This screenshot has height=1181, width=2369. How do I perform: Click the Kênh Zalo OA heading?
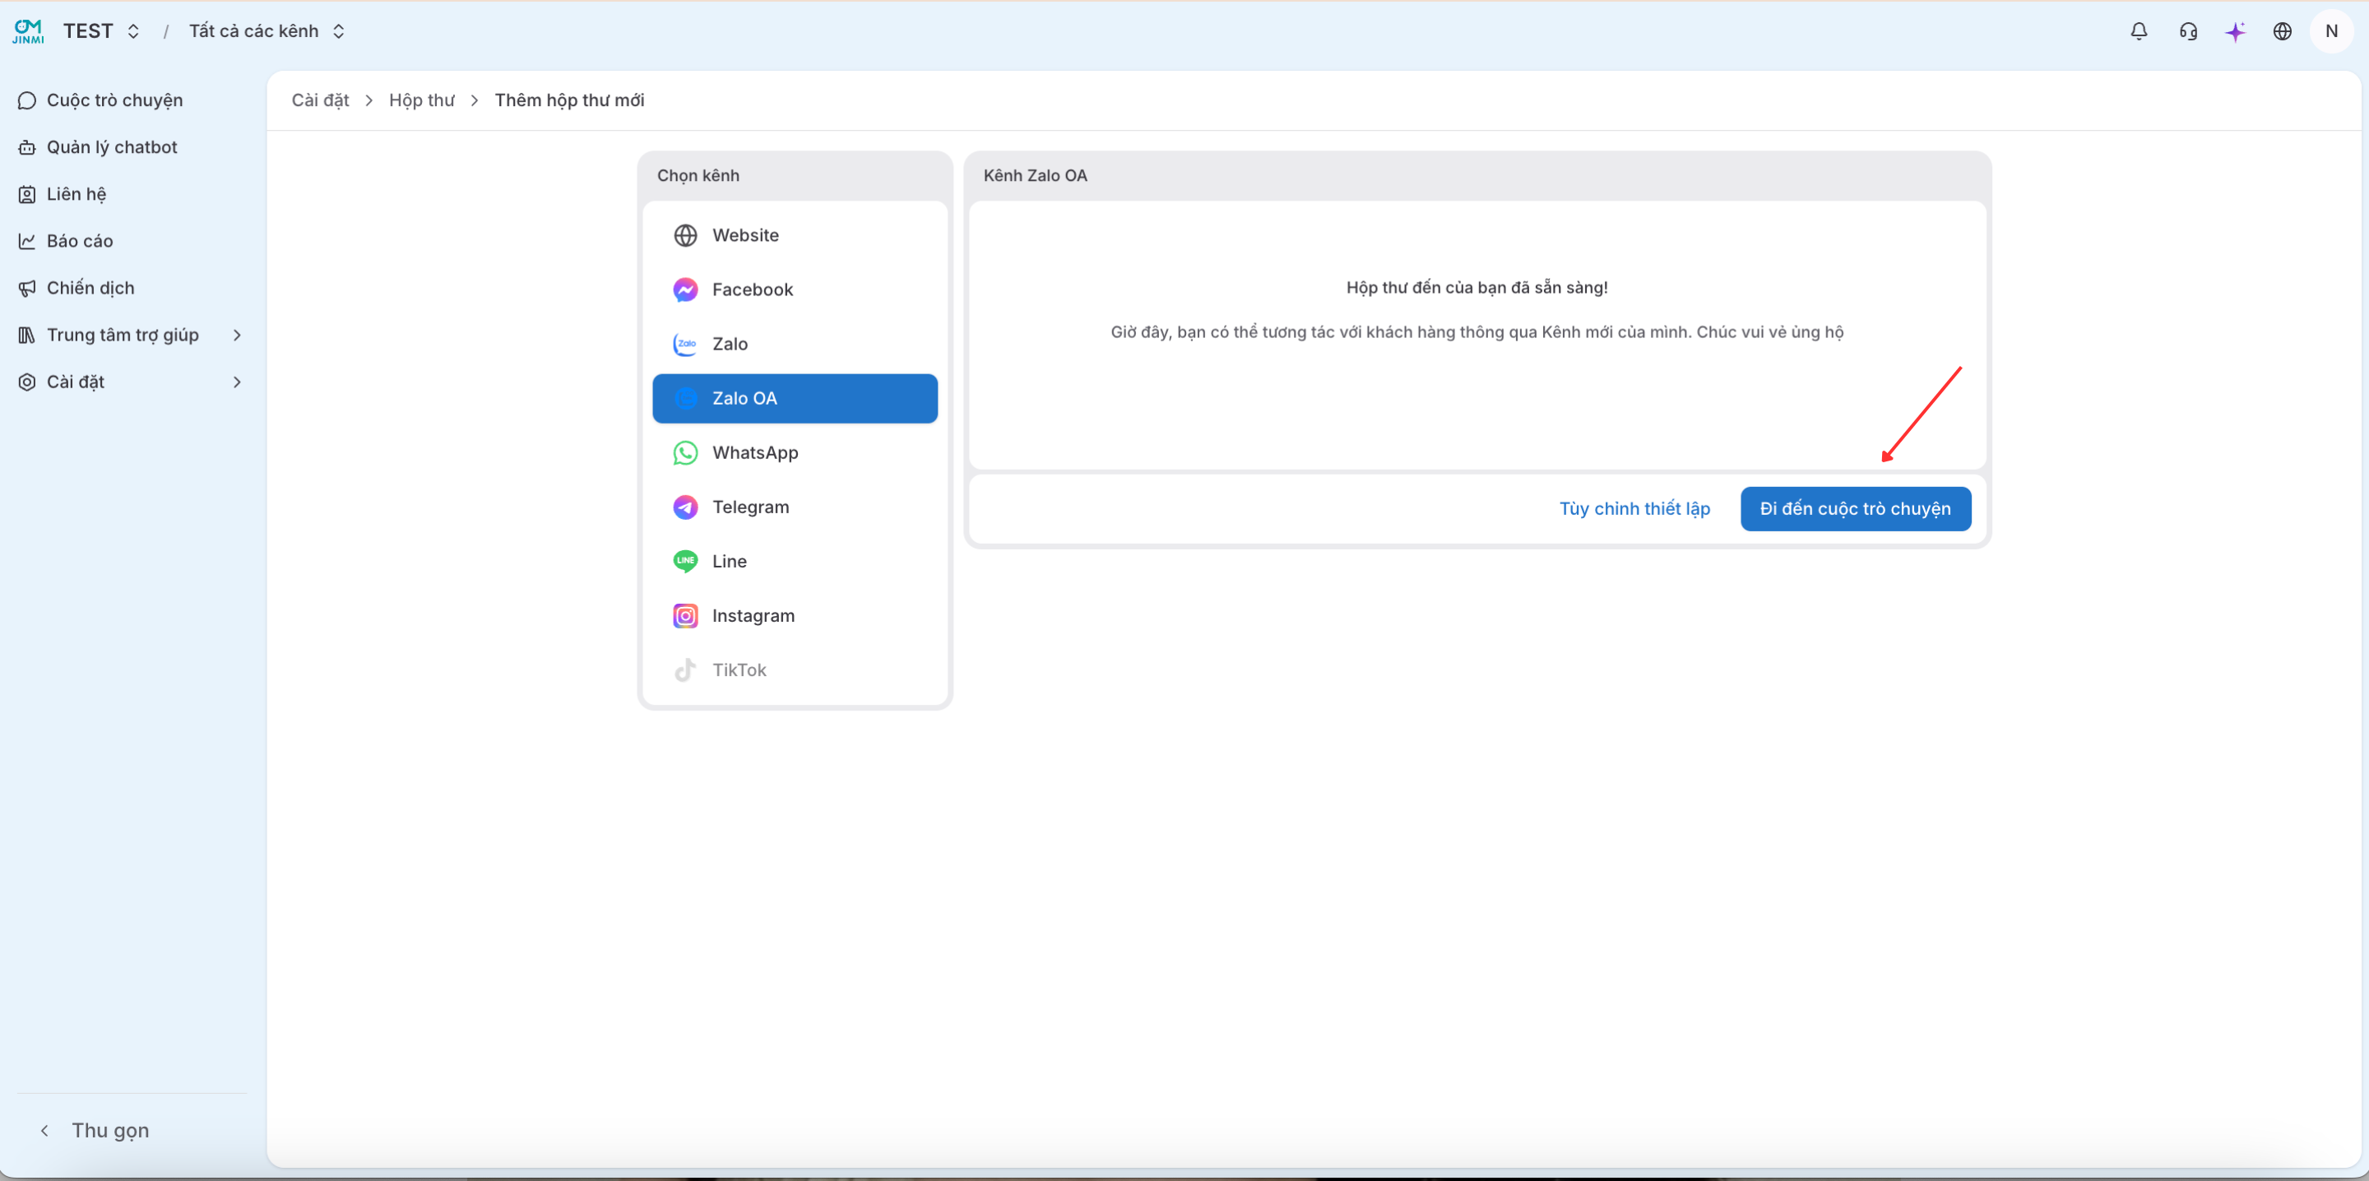pyautogui.click(x=1035, y=176)
